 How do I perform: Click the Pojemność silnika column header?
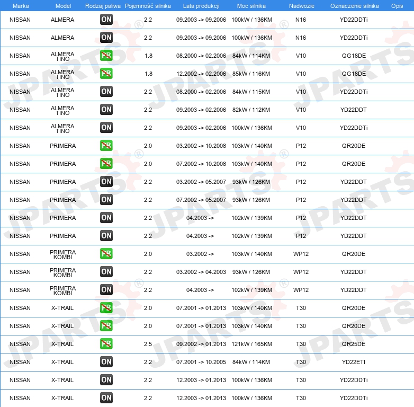coord(148,6)
